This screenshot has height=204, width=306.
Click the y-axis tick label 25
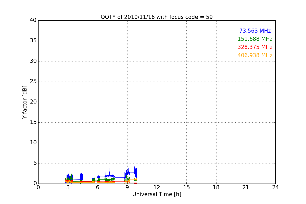pyautogui.click(x=33, y=82)
